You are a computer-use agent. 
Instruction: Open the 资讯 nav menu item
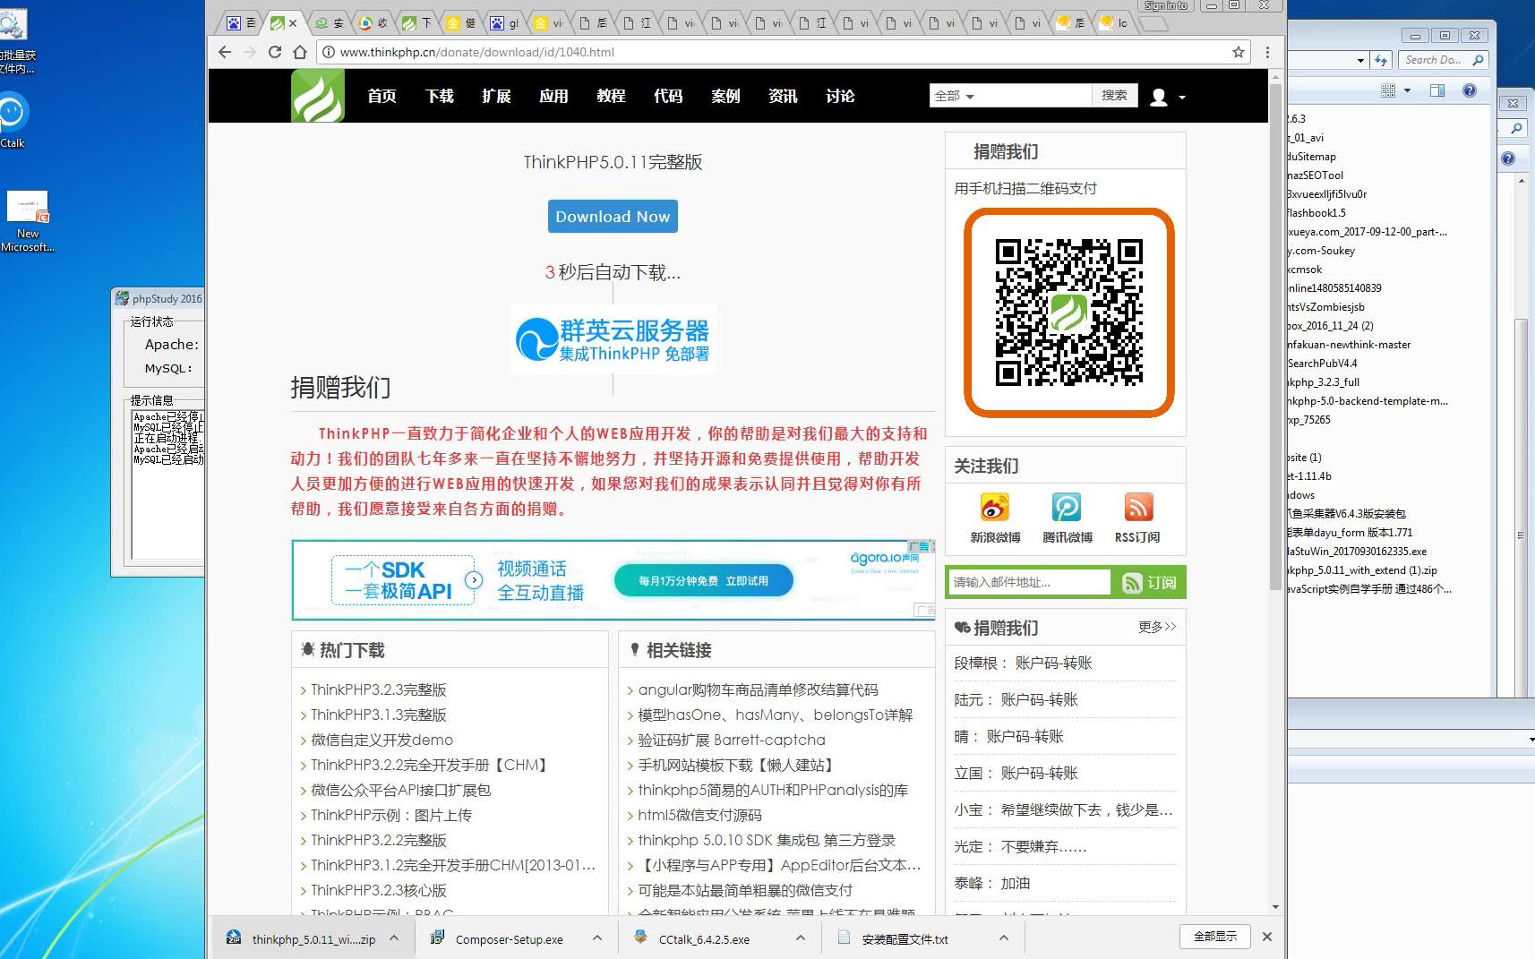[784, 96]
